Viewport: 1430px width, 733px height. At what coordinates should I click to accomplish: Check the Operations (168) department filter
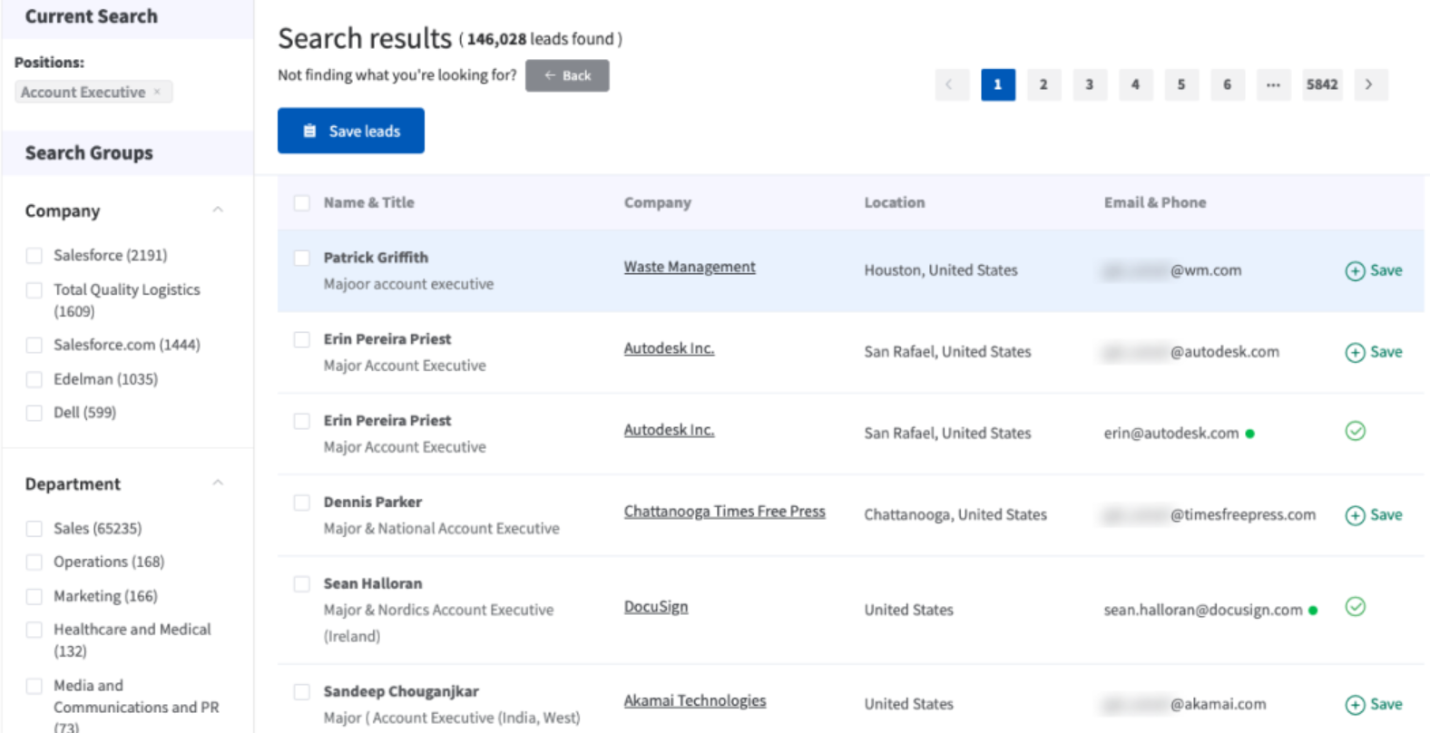click(x=34, y=562)
